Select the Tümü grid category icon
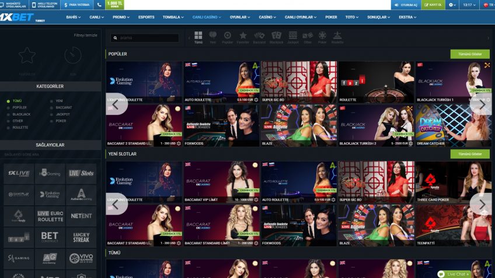495x278 pixels. coord(198,35)
